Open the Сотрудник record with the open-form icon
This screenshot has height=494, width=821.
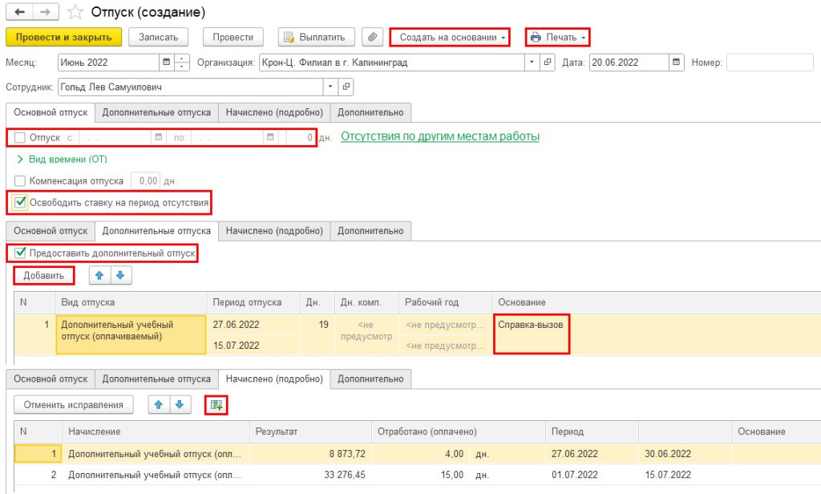click(x=346, y=87)
